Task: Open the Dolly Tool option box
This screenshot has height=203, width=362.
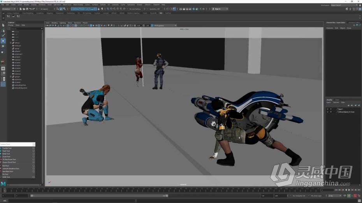Action: (x=34, y=154)
